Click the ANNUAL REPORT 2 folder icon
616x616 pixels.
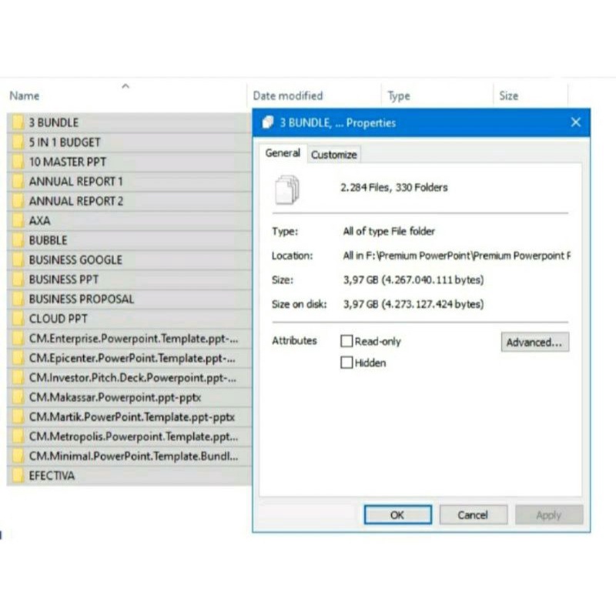(x=18, y=201)
